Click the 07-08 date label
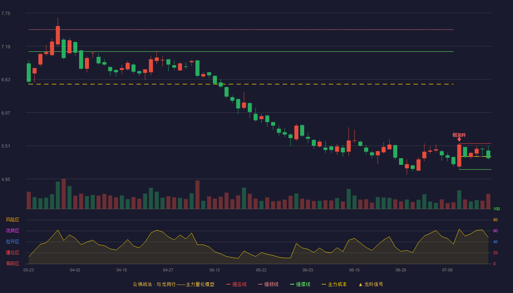The height and width of the screenshot is (293, 513). pyautogui.click(x=447, y=270)
